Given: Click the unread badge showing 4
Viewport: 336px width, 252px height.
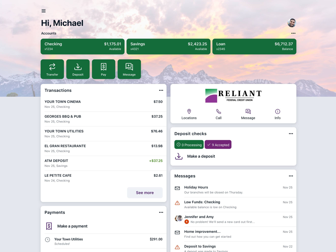Looking at the screenshot, I should (186, 222).
